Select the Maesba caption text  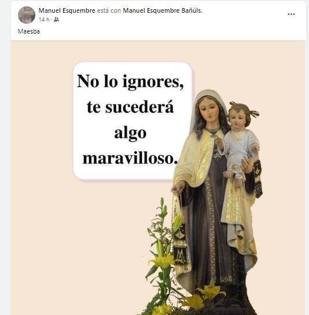tap(29, 31)
